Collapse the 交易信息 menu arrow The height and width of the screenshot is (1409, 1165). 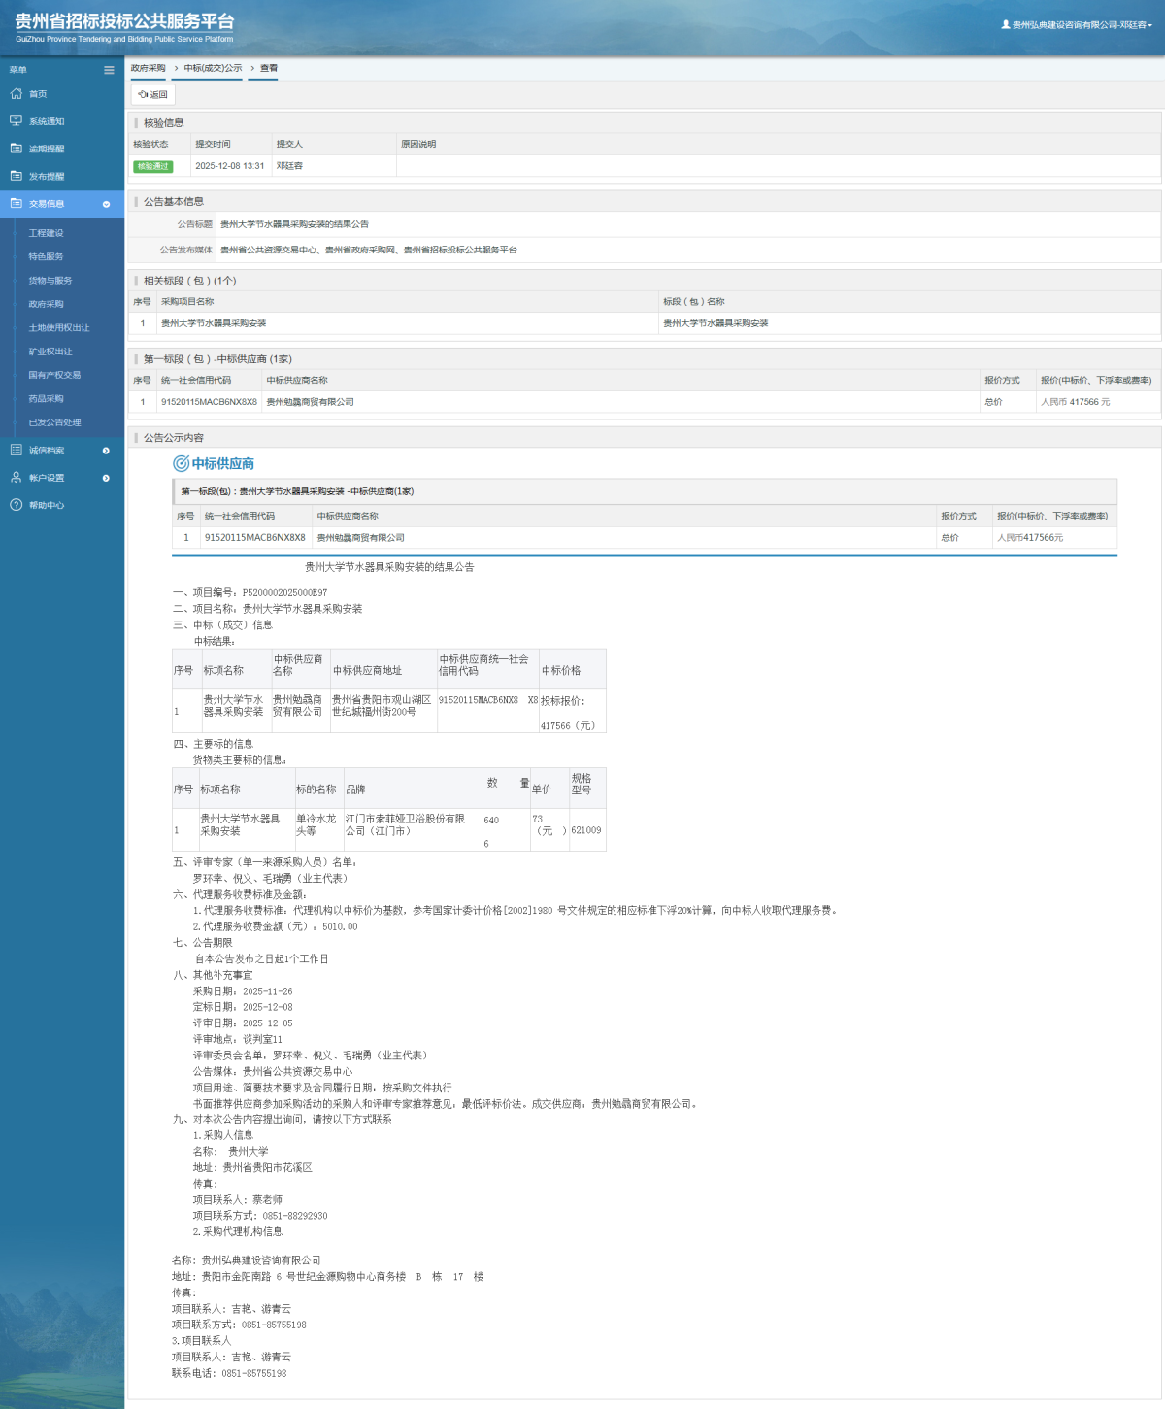(106, 204)
